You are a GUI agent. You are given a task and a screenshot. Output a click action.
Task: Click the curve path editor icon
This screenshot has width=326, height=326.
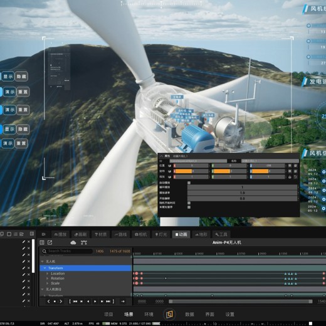(x=84, y=243)
